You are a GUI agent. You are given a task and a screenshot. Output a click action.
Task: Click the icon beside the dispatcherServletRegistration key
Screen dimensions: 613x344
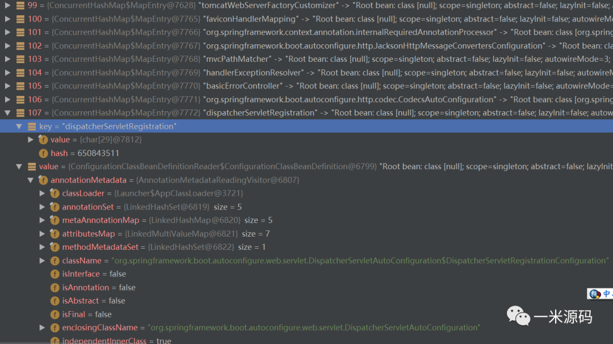coord(32,126)
